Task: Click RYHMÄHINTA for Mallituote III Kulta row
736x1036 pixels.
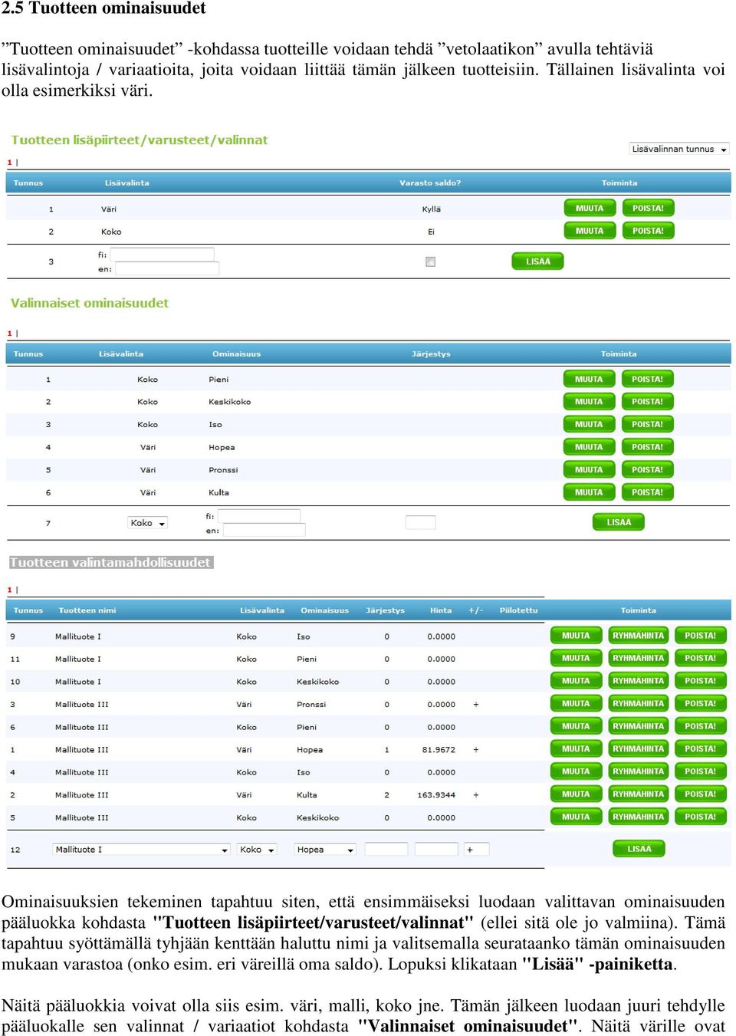Action: coord(638,794)
